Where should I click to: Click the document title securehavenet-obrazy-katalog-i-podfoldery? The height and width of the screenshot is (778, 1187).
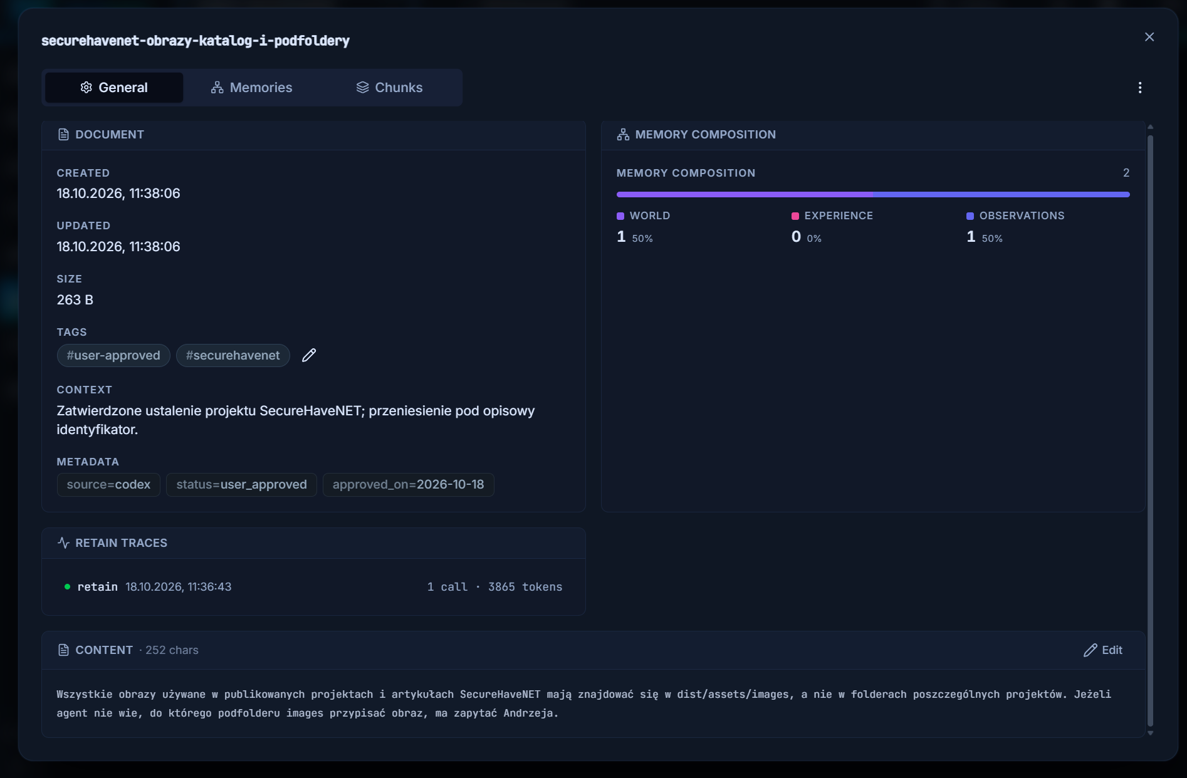coord(196,41)
